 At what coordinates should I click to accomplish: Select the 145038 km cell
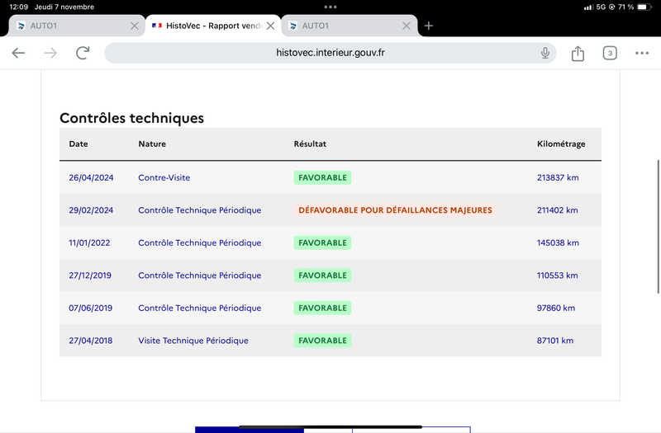(x=558, y=242)
